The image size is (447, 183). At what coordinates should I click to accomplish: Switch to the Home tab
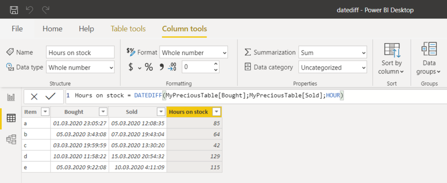(52, 29)
